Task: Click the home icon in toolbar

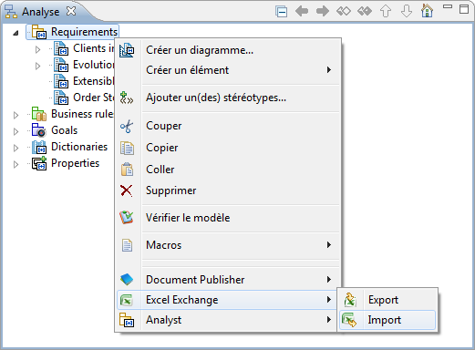Action: pos(427,11)
